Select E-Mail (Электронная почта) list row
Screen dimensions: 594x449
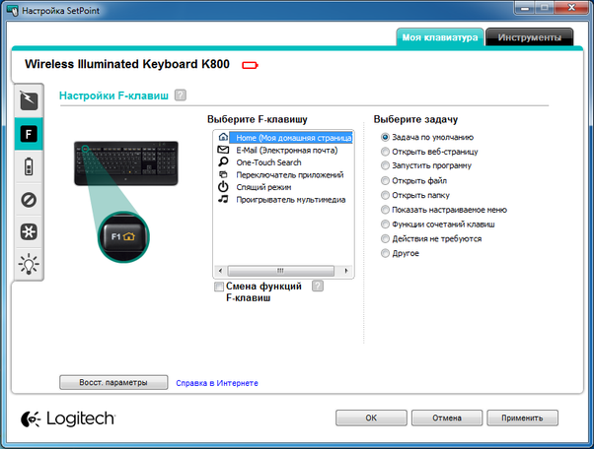click(284, 150)
